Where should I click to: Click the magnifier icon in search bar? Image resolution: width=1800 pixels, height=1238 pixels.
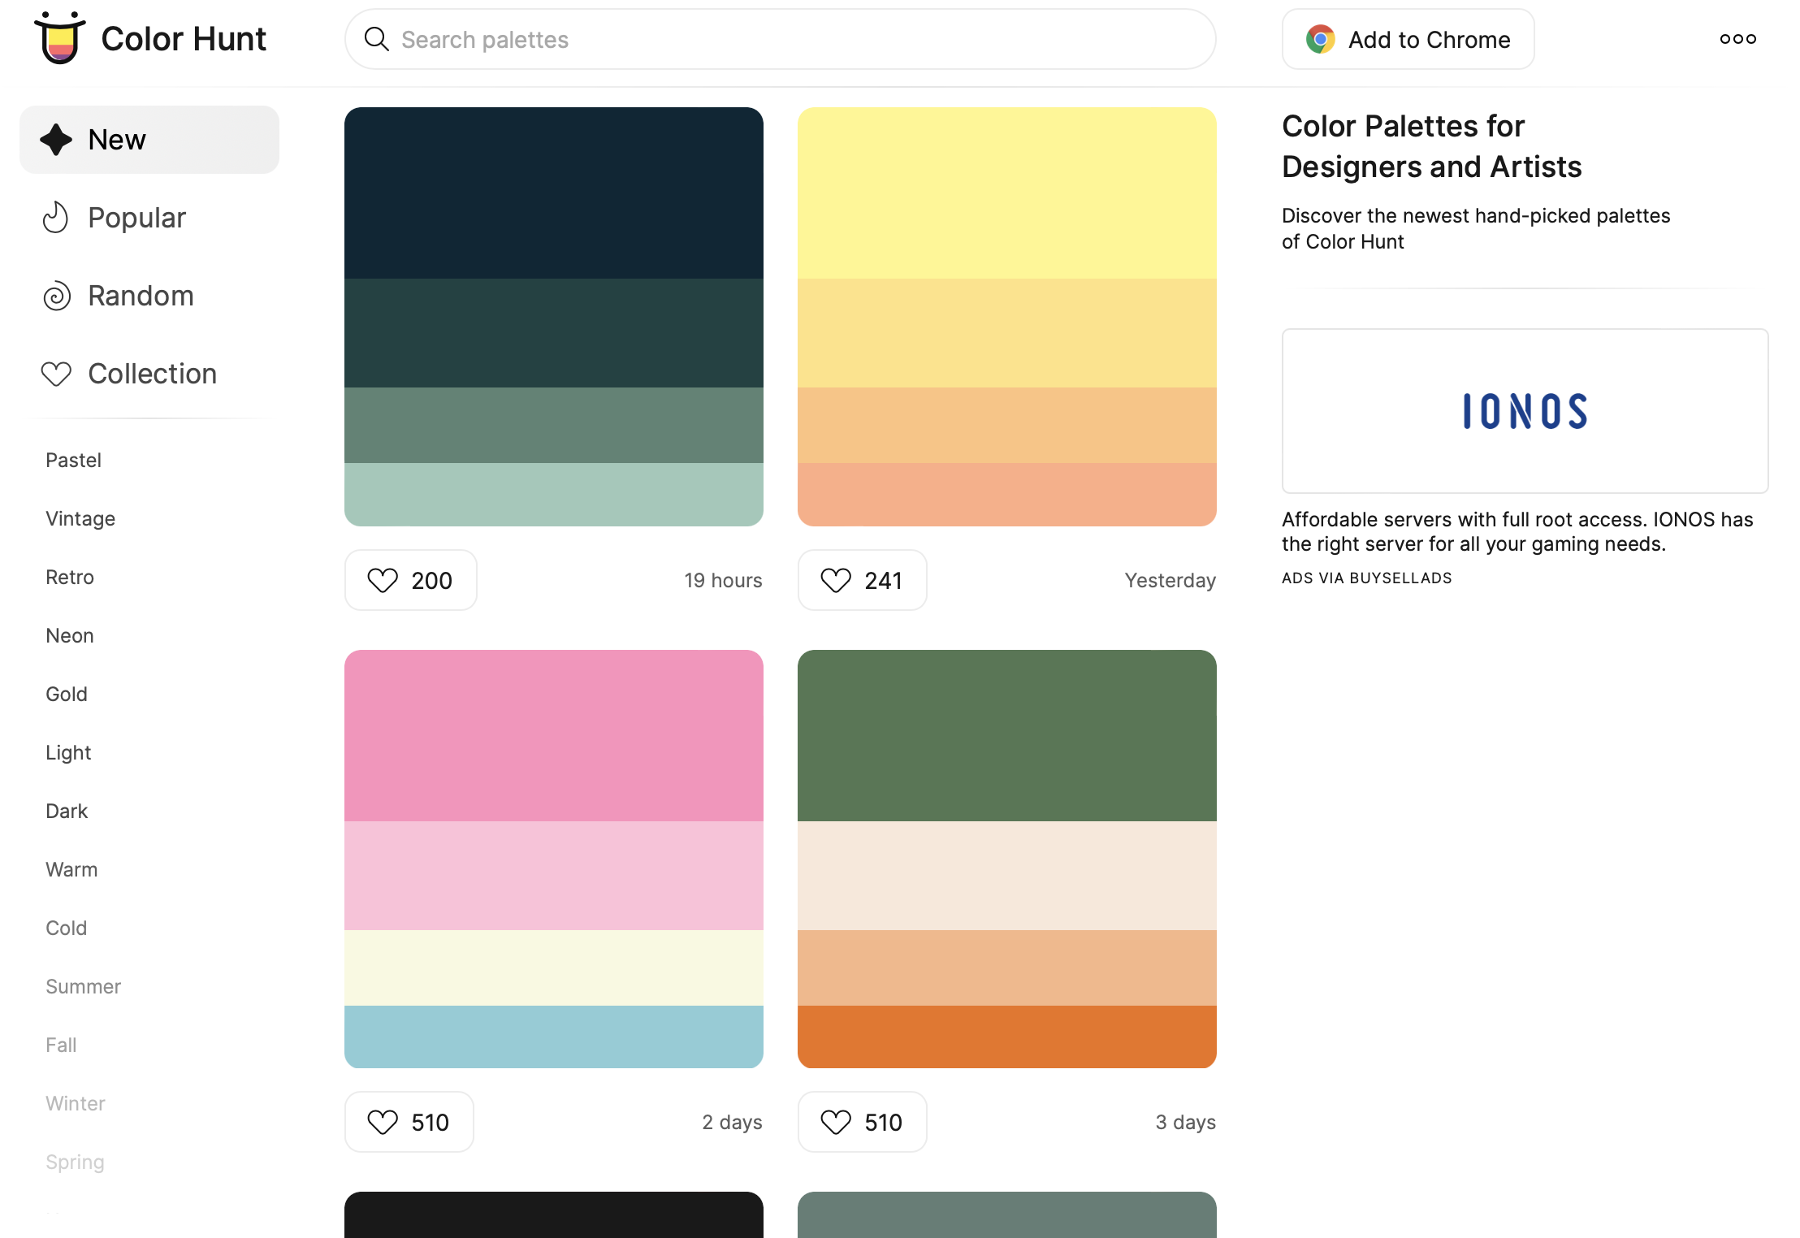coord(376,39)
